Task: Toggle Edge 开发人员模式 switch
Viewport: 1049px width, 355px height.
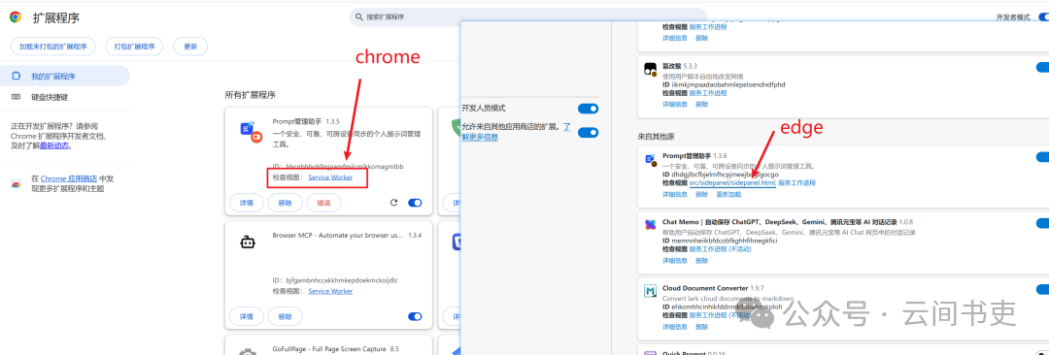Action: 588,109
